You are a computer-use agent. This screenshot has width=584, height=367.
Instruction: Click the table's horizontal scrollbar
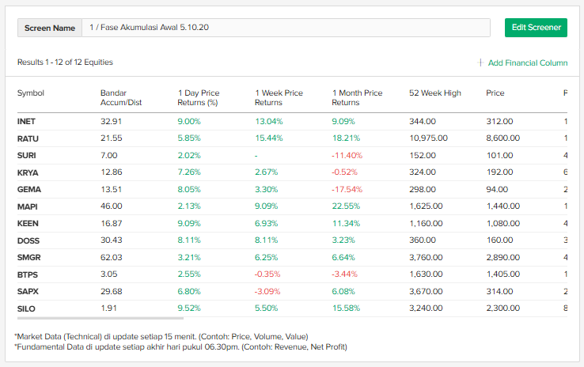pyautogui.click(x=95, y=320)
